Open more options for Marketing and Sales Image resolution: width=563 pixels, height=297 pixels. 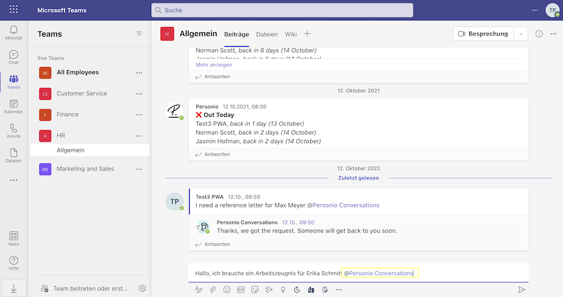tap(139, 169)
